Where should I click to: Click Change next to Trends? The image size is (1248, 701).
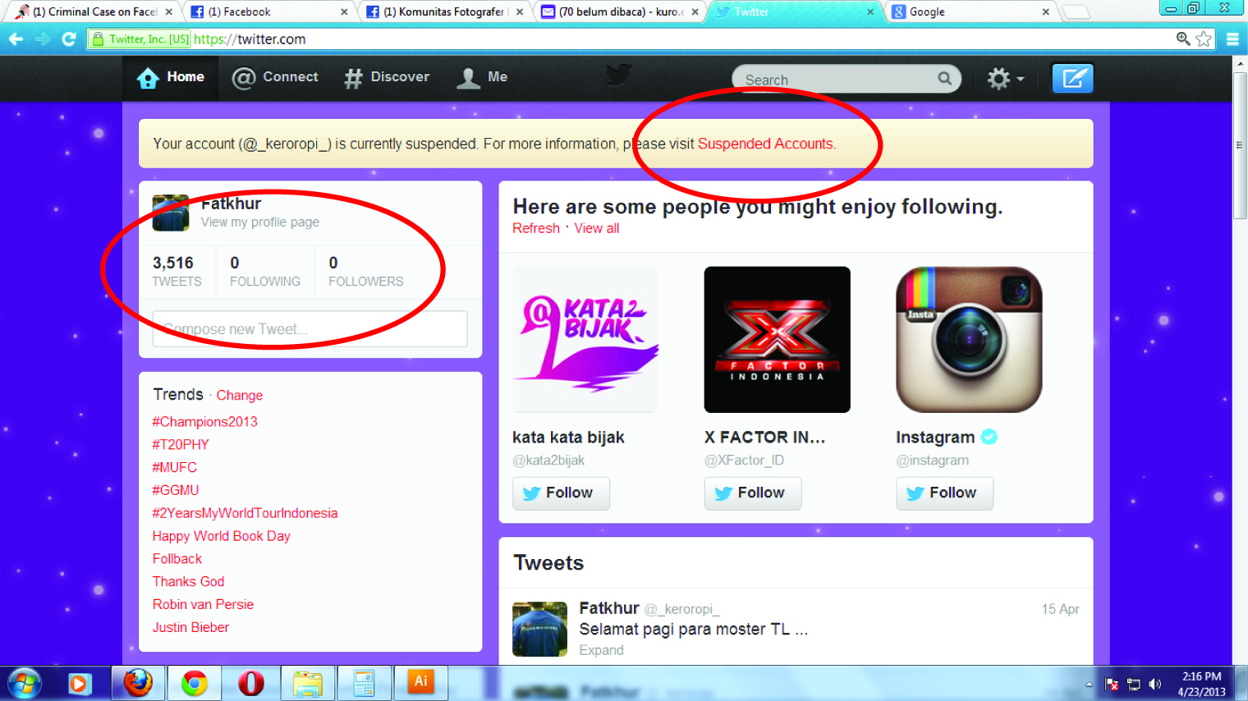(x=240, y=396)
